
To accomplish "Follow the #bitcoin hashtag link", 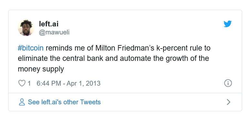I will click(x=31, y=48).
